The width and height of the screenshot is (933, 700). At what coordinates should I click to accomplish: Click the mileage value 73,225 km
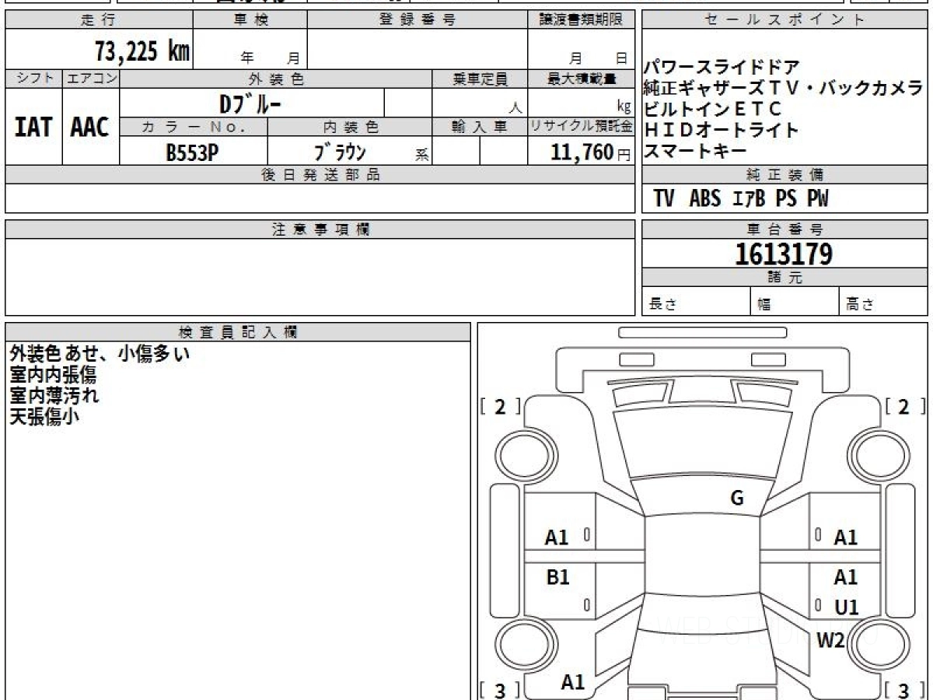[142, 52]
